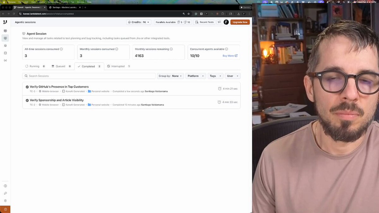Click the 4163 monthly sessions remaining value
This screenshot has width=379, height=213.
tap(139, 56)
